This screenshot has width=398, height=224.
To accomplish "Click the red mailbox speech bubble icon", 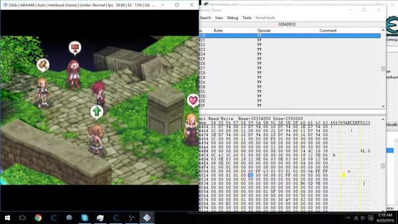I will tap(75, 48).
